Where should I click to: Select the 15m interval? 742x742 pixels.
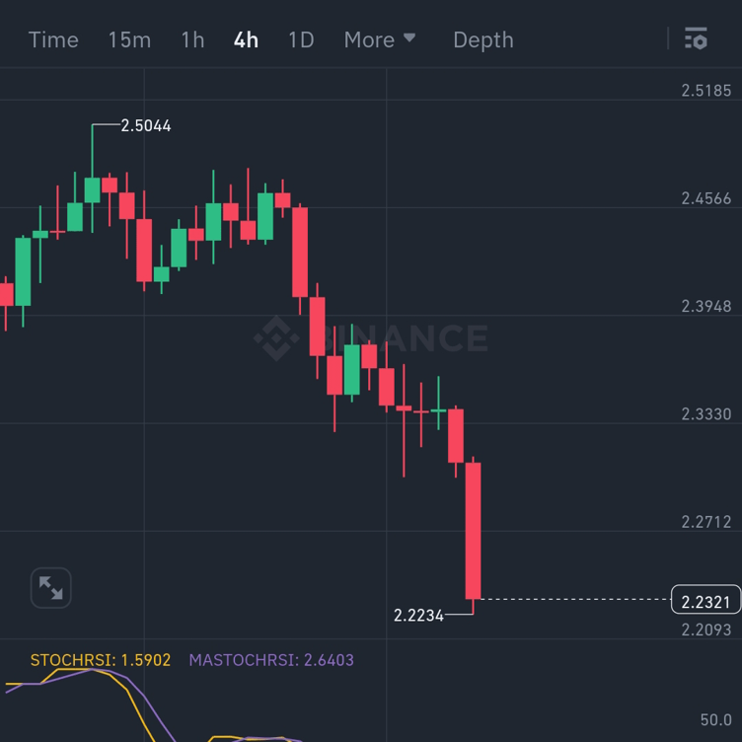tap(129, 39)
